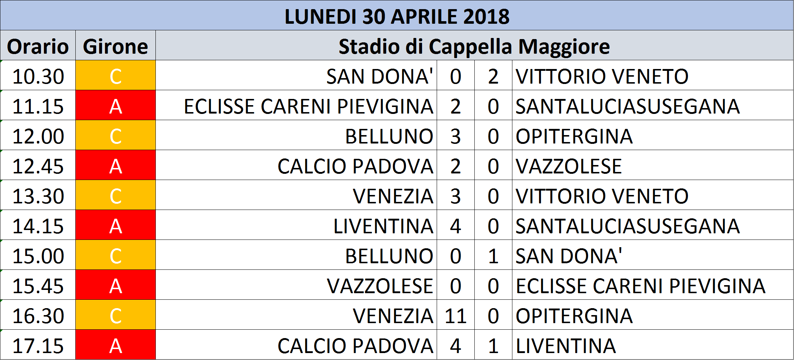Select the score 11 for VENEZIA

[456, 315]
